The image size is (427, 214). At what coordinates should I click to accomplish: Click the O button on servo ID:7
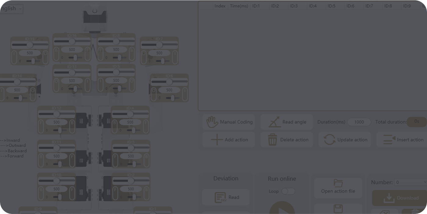pos(144,57)
